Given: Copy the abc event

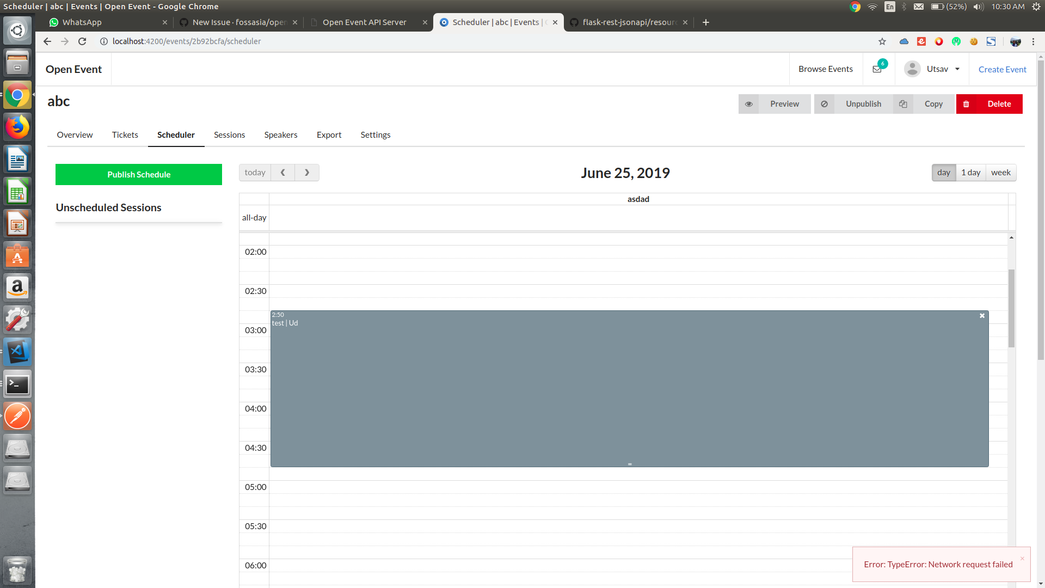Looking at the screenshot, I should point(924,104).
